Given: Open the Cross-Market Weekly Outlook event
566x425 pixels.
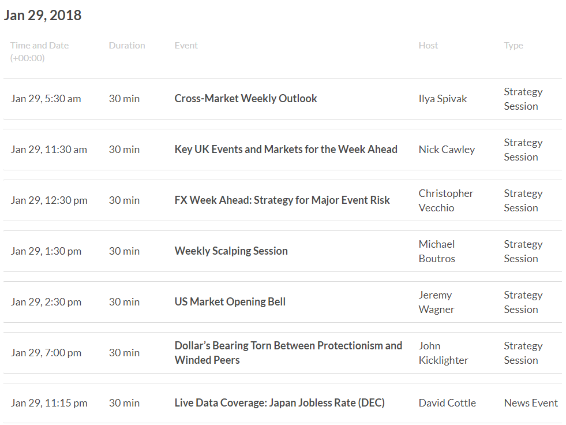Looking at the screenshot, I should [245, 99].
